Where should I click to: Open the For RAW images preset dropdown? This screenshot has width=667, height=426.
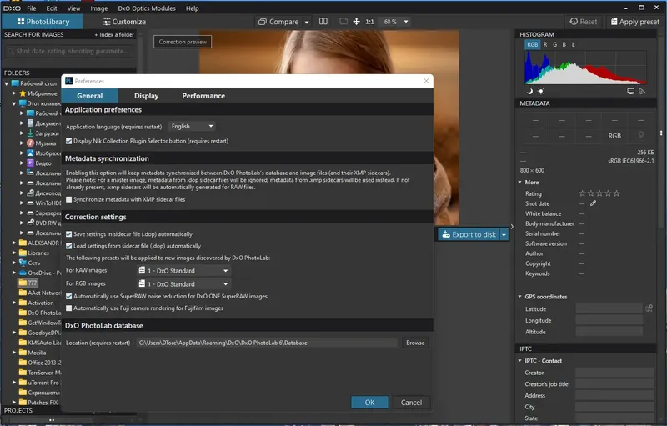pos(183,270)
